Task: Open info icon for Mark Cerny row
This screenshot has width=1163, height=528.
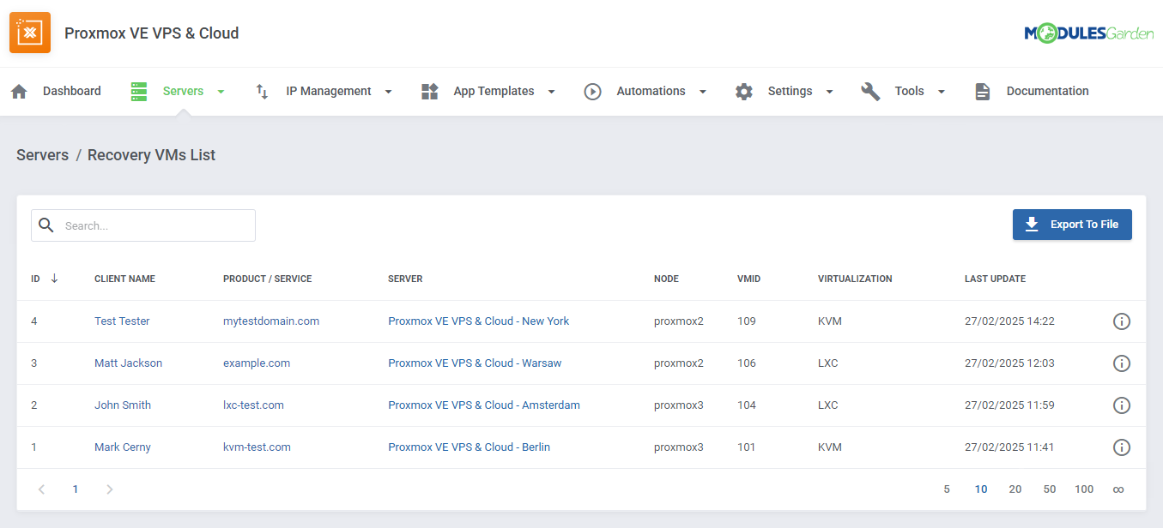Action: (1122, 447)
